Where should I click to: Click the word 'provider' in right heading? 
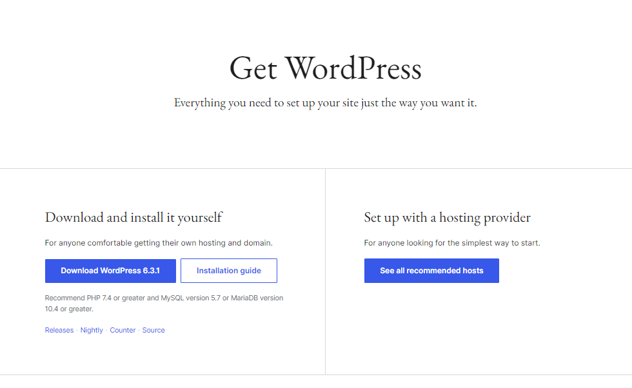click(x=507, y=218)
